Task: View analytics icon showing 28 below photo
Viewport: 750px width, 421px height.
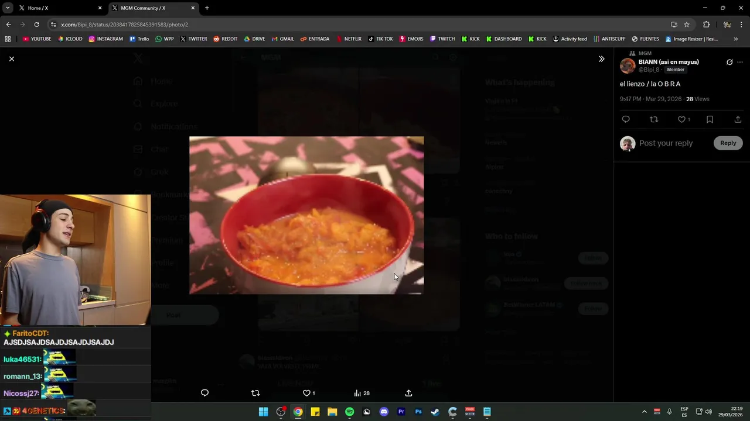Action: click(x=362, y=393)
